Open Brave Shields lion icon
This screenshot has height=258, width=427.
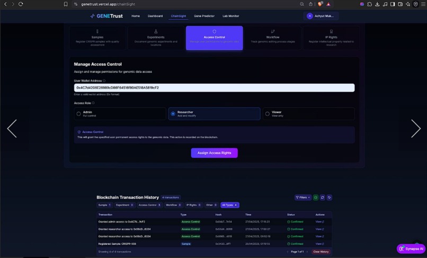click(320, 4)
